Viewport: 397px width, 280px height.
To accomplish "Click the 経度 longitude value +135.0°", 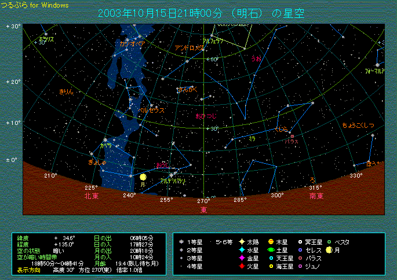I will (64, 244).
